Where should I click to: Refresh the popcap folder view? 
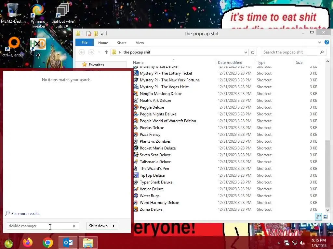252,52
